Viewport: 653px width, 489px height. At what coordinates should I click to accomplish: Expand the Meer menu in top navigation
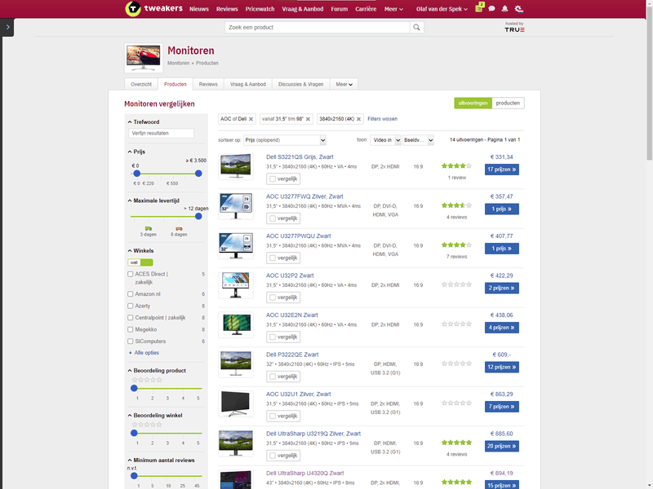tap(393, 9)
